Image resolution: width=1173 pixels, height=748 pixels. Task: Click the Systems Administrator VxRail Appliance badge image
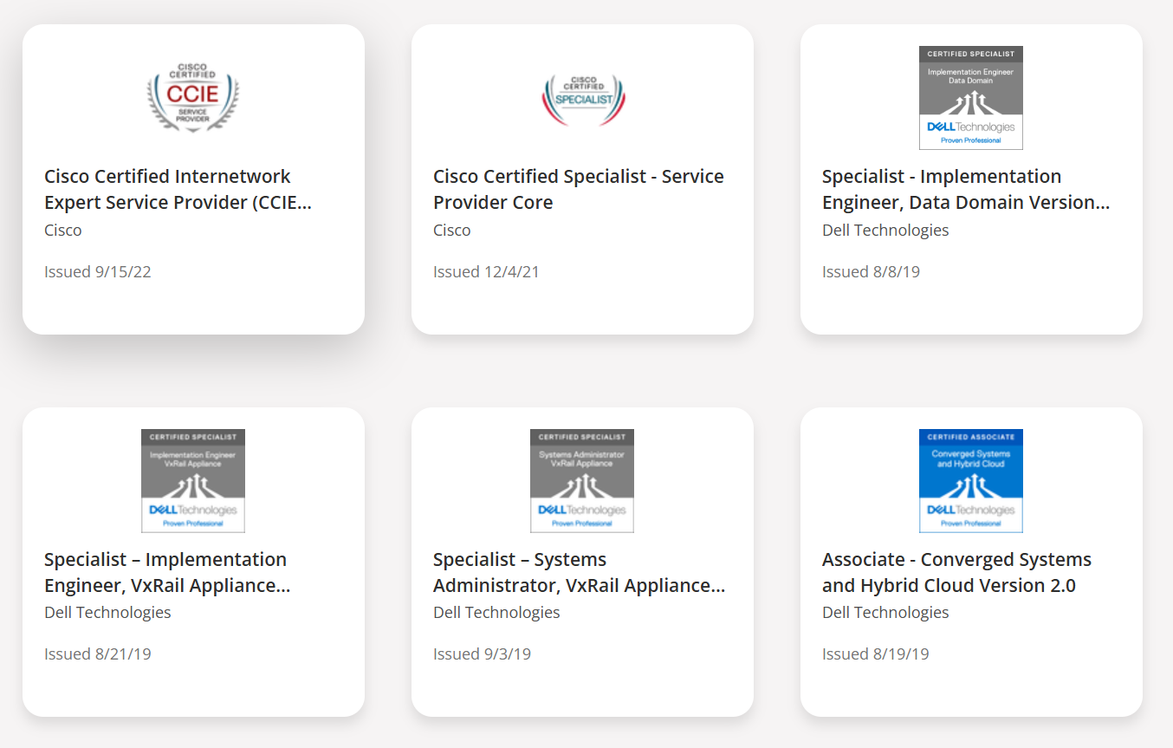pos(582,481)
